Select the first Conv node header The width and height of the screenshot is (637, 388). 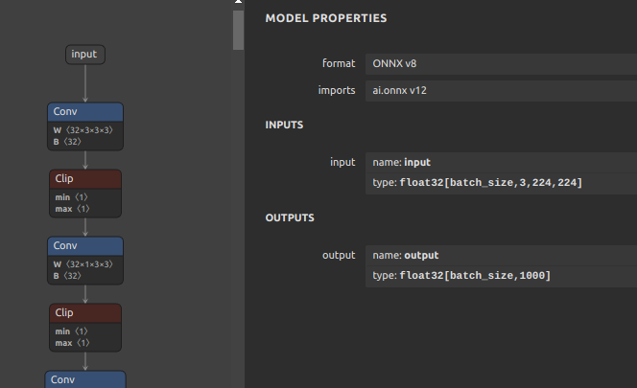pos(85,112)
